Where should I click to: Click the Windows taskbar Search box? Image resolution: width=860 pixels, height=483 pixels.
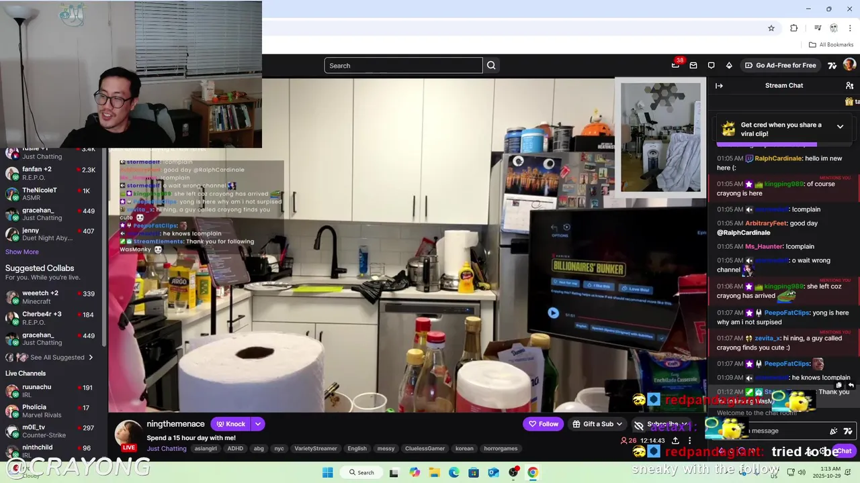[x=362, y=472]
